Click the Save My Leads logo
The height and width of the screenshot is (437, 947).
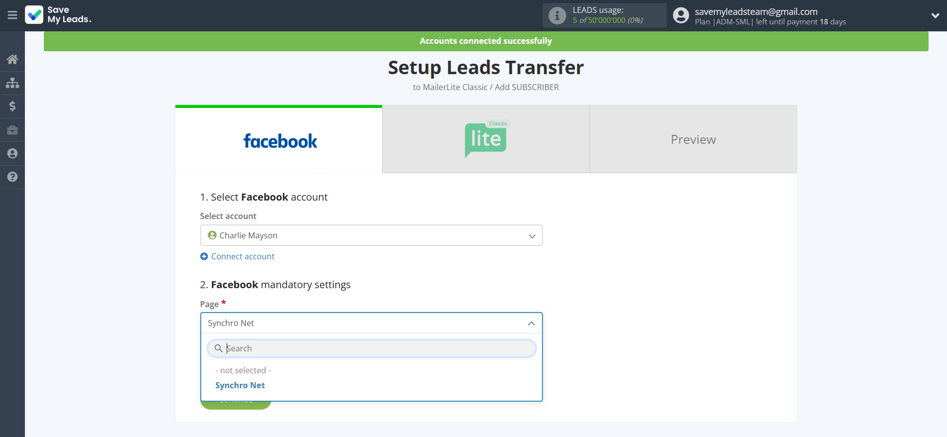pyautogui.click(x=58, y=15)
